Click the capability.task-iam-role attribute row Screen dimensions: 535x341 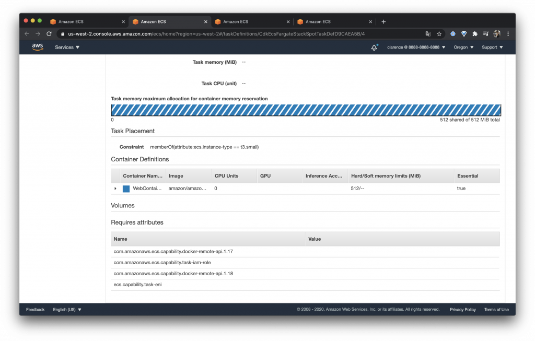click(305, 263)
